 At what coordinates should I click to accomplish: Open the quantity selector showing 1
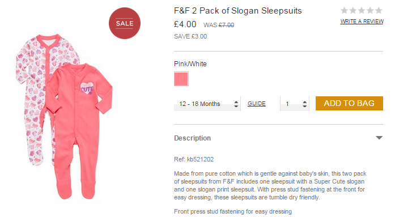(295, 104)
